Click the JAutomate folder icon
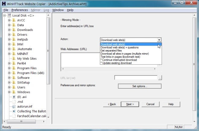The image size is (199, 131). (14, 49)
